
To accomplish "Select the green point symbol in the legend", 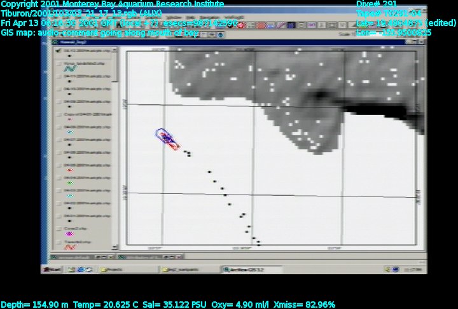I will [69, 183].
